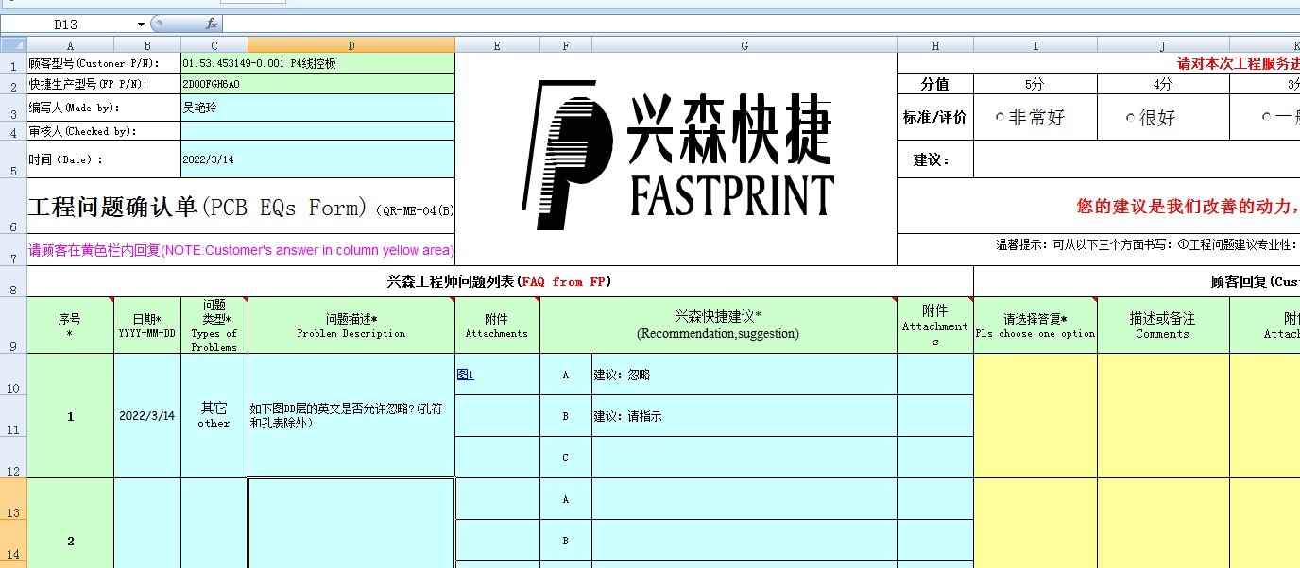Click sequence number 2 cell
The height and width of the screenshot is (568, 1300).
(70, 541)
